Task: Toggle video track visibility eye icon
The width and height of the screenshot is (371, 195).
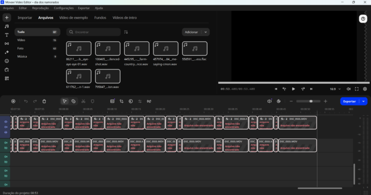Action: [x=6, y=122]
